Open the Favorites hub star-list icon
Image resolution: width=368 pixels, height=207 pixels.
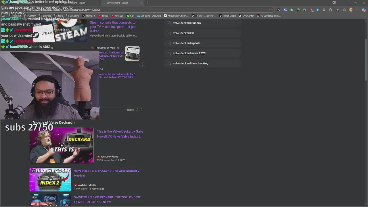(344, 10)
